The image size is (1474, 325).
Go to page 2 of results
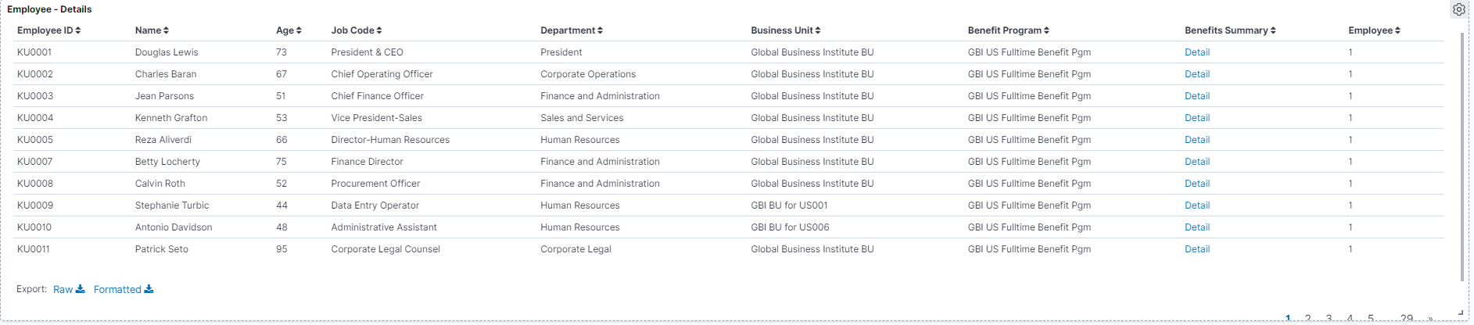1308,319
